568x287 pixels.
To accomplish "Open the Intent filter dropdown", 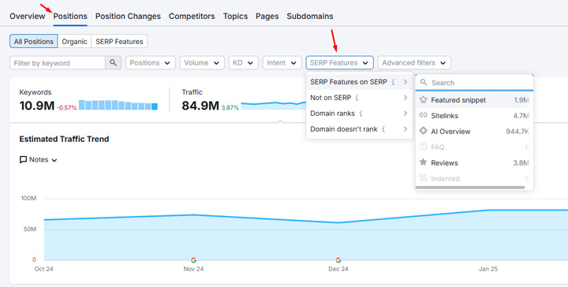I will click(x=282, y=62).
